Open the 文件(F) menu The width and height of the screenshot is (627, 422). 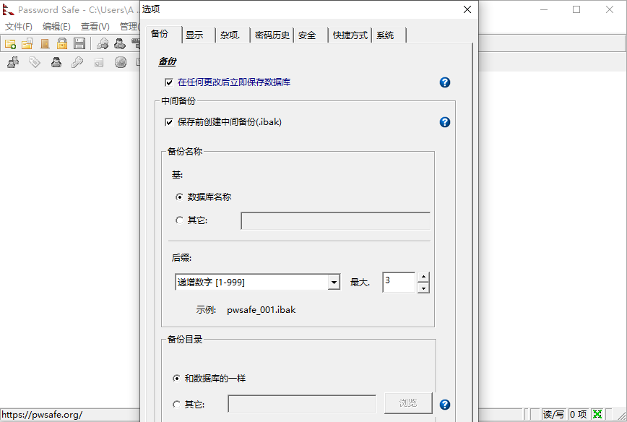coord(18,25)
